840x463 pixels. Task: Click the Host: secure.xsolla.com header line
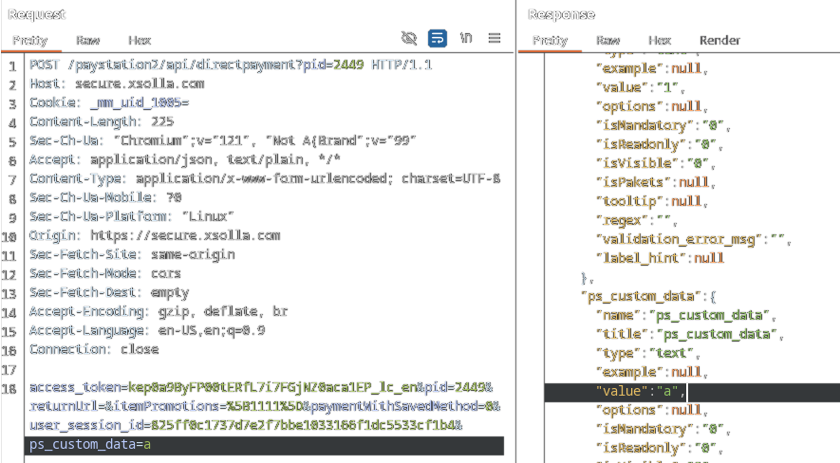coord(117,83)
